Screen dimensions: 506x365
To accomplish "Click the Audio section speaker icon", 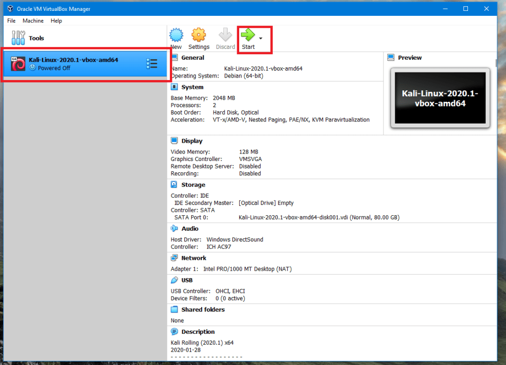I will coord(174,229).
